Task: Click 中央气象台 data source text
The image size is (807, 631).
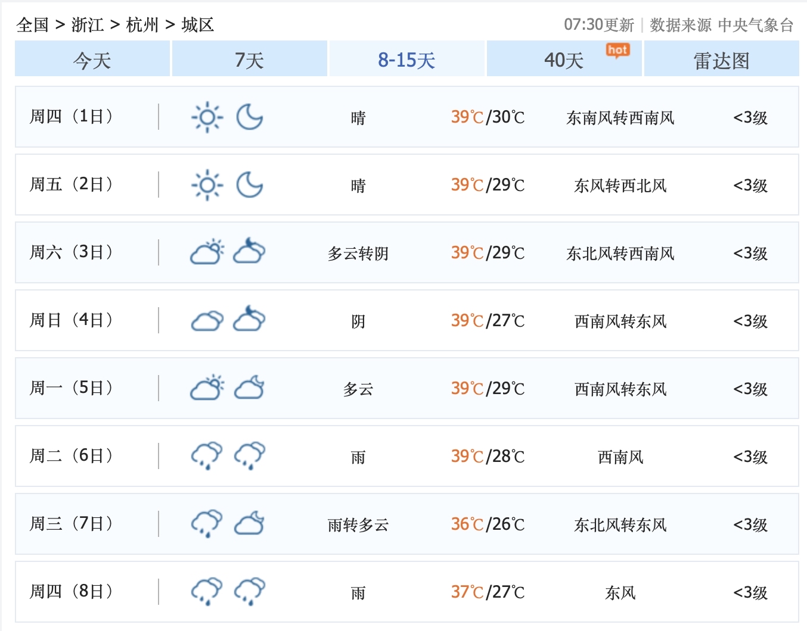Action: coord(756,25)
